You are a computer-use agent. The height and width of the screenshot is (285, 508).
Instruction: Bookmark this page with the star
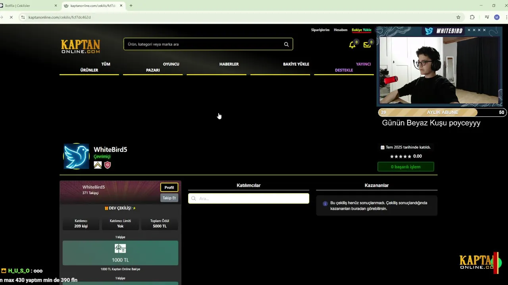coord(458,17)
